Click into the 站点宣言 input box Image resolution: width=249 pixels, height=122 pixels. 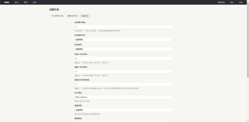(123, 49)
